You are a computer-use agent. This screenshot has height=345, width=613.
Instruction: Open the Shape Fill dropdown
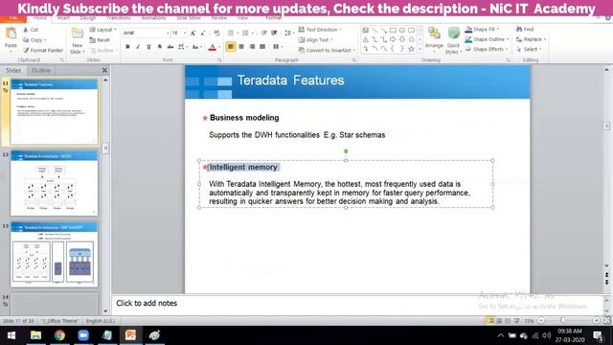483,30
